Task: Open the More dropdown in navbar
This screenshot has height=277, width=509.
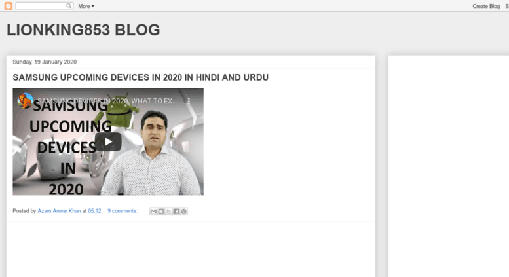Action: tap(86, 6)
